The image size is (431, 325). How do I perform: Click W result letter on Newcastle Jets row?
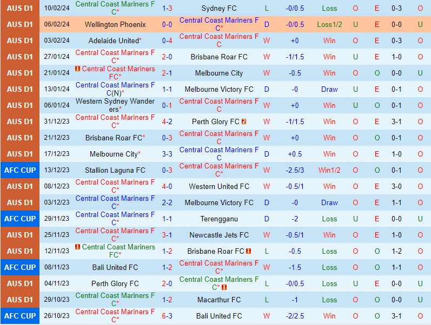pyautogui.click(x=267, y=235)
